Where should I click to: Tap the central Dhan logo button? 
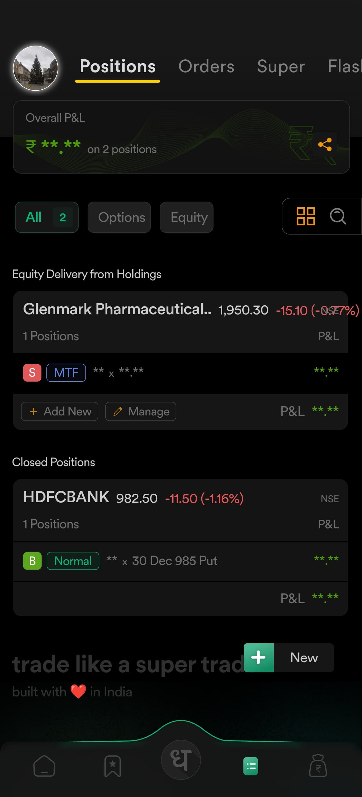click(181, 760)
